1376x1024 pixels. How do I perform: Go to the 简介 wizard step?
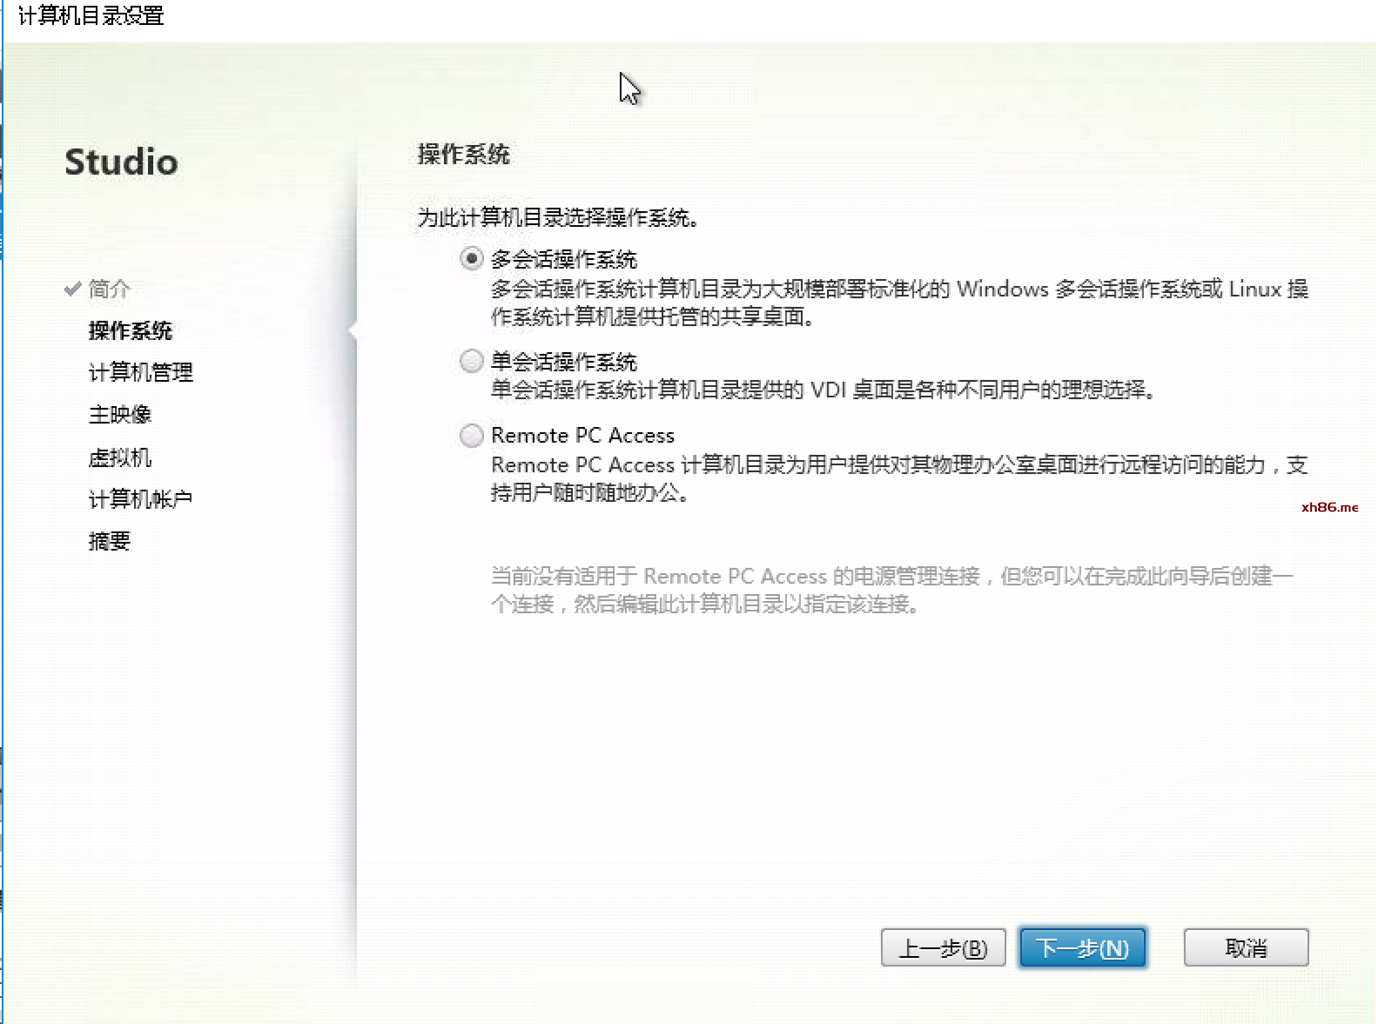(109, 289)
